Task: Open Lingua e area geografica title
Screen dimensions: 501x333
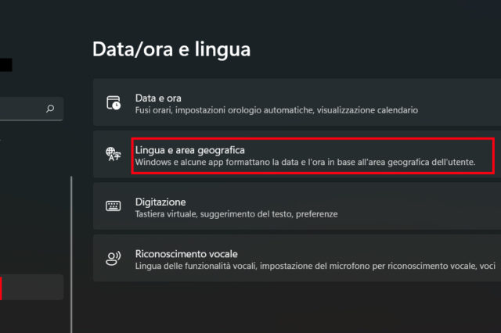Action: click(190, 149)
